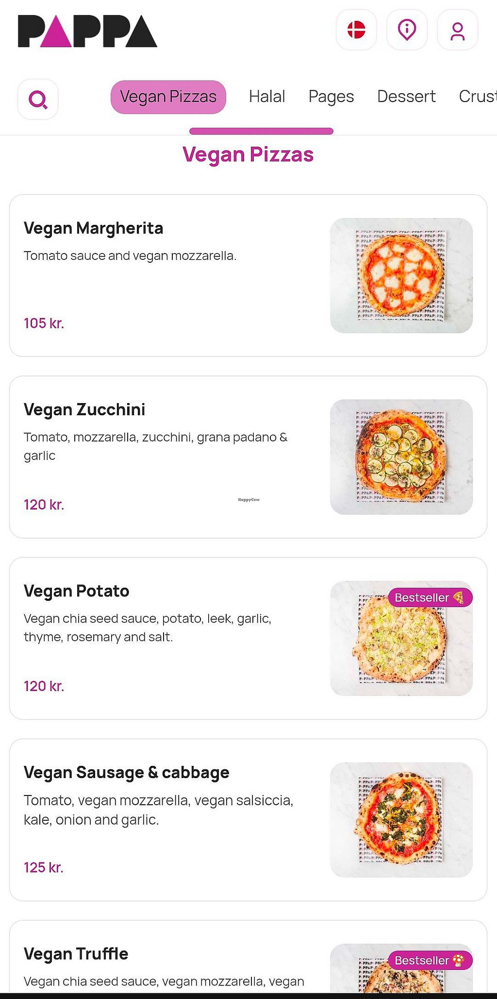This screenshot has width=497, height=999.
Task: Click Bestseller badge on Vegan Potato
Action: [430, 597]
